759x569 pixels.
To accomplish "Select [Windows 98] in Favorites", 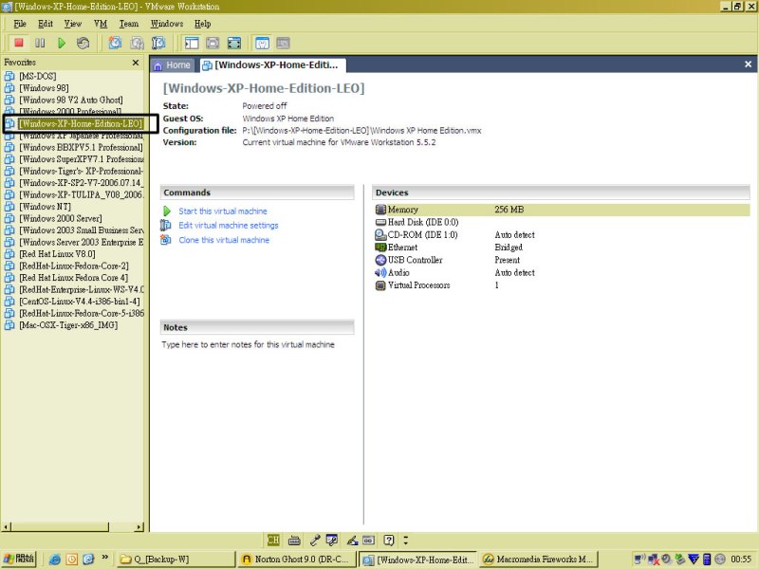I will pos(44,88).
